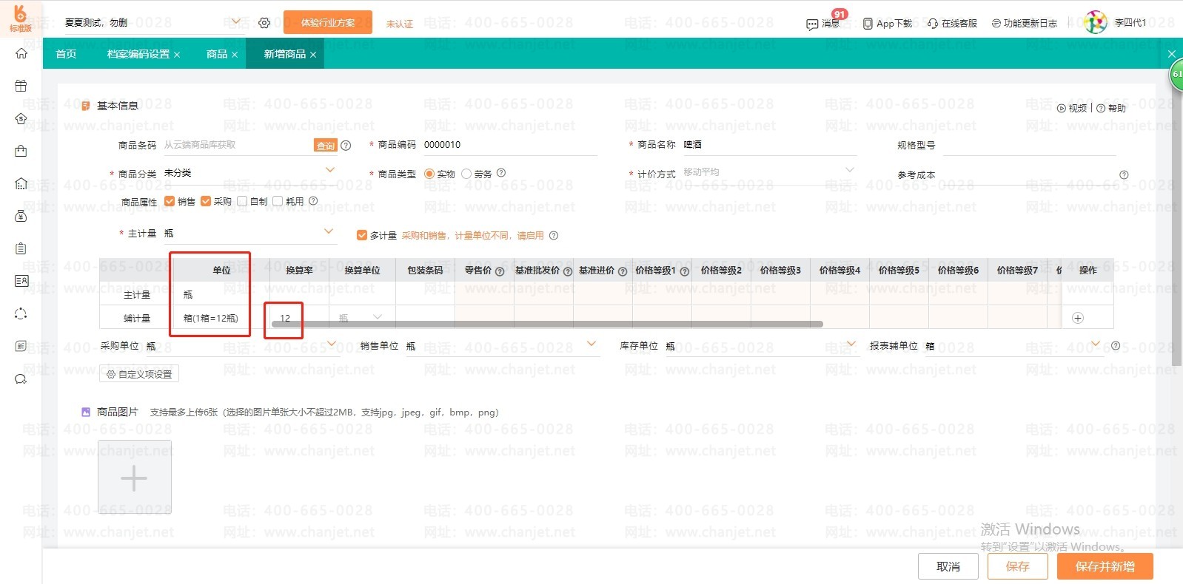
Task: Switch to the 首页 tab
Action: [67, 54]
